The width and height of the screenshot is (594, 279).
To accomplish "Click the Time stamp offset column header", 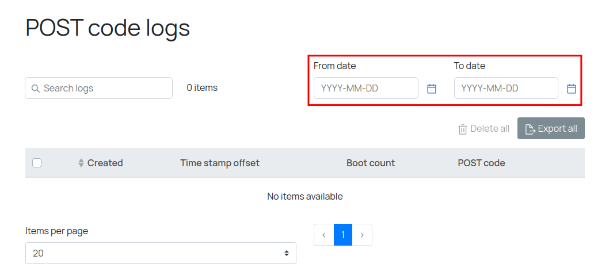I will tap(220, 163).
